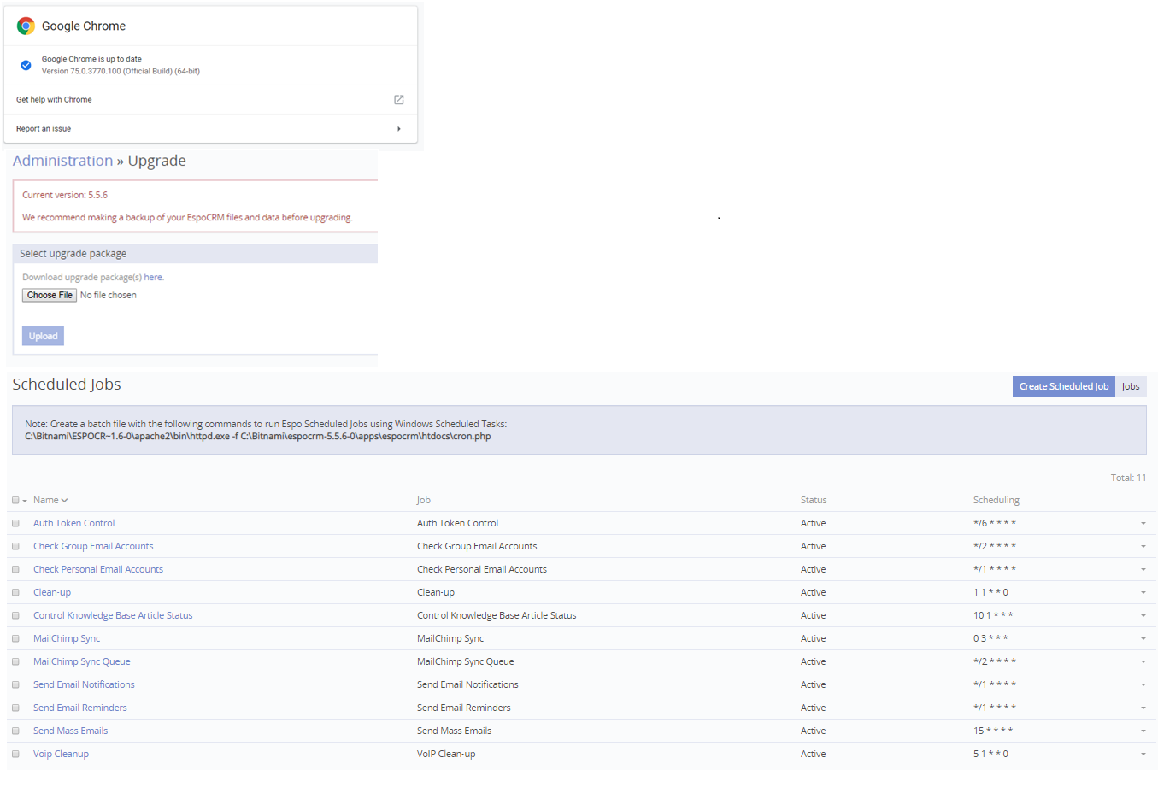1158x799 pixels.
Task: Expand row actions for Send Email Reminders
Action: pyautogui.click(x=1143, y=708)
